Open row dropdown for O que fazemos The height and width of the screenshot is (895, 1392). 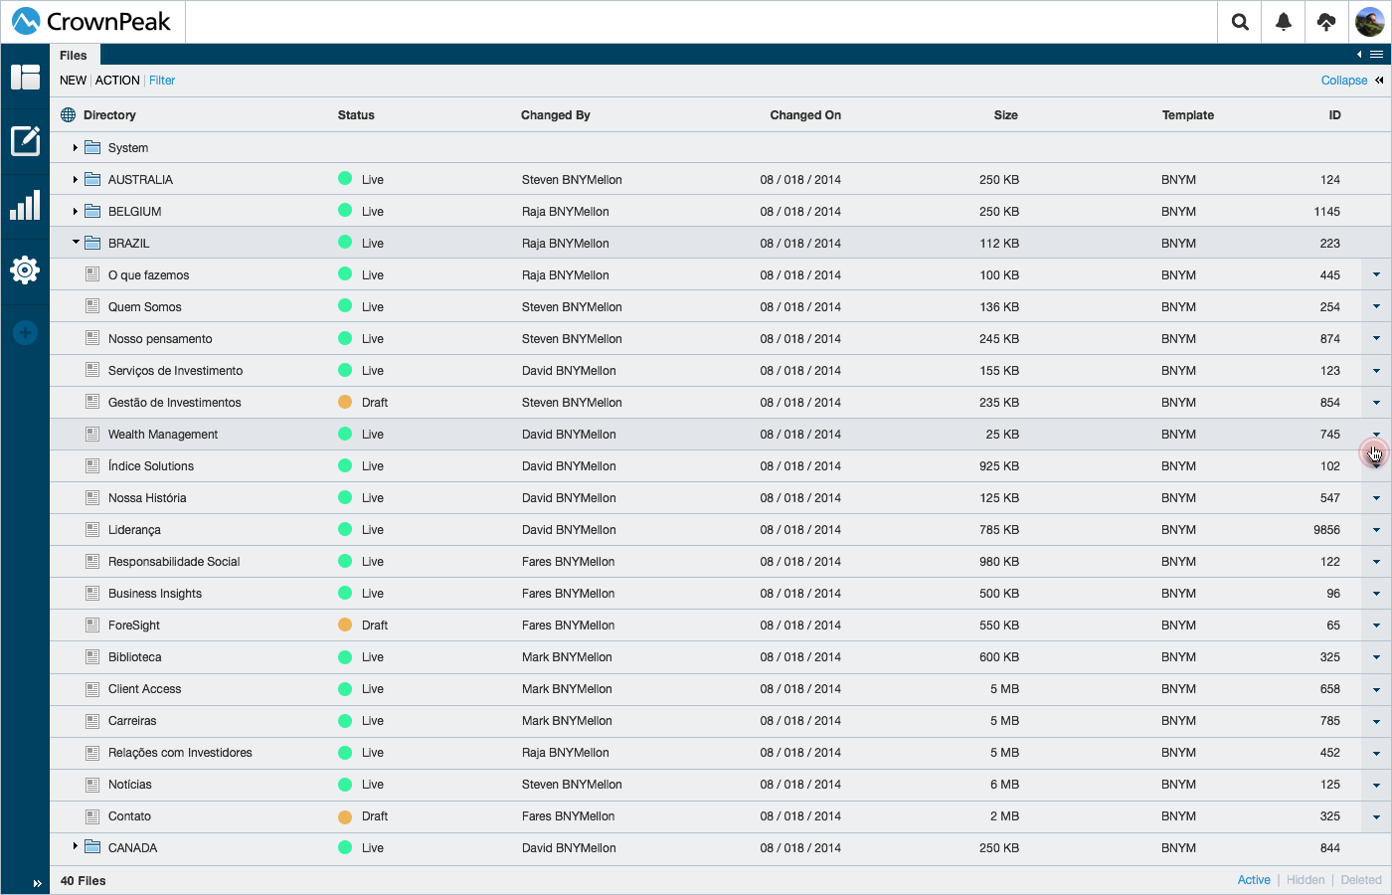[1376, 274]
